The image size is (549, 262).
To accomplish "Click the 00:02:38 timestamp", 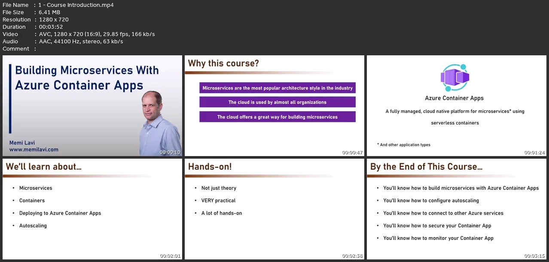I will click(x=352, y=256).
